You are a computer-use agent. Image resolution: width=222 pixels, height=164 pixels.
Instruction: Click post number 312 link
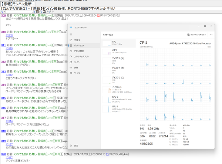pyautogui.click(x=4, y=61)
